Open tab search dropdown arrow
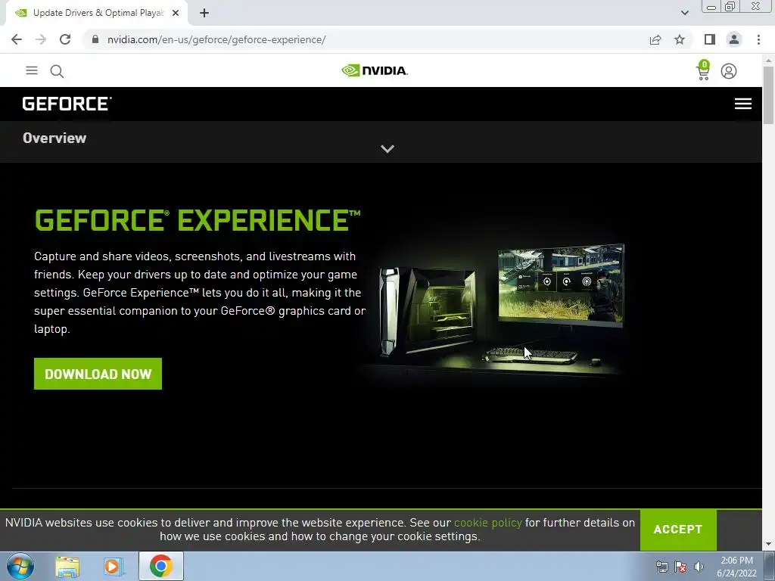 pos(684,14)
